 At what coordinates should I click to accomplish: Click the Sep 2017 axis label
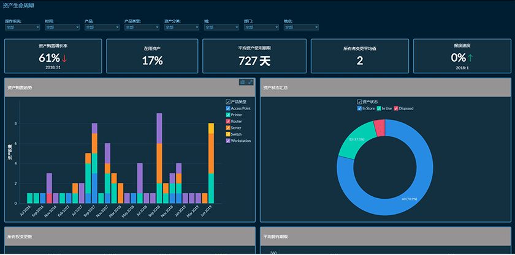click(90, 210)
